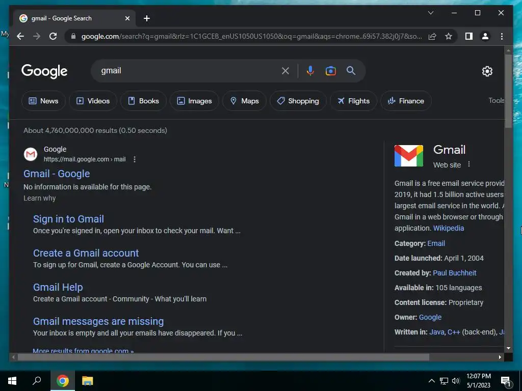Click the scroll right arrow
The height and width of the screenshot is (391, 522).
(500, 357)
